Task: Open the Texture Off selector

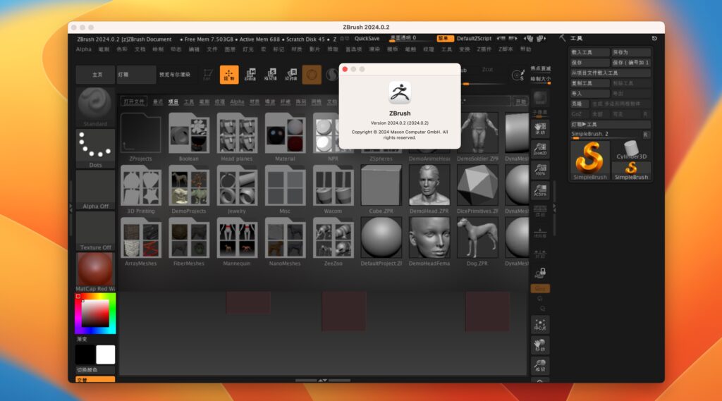Action: (x=95, y=230)
